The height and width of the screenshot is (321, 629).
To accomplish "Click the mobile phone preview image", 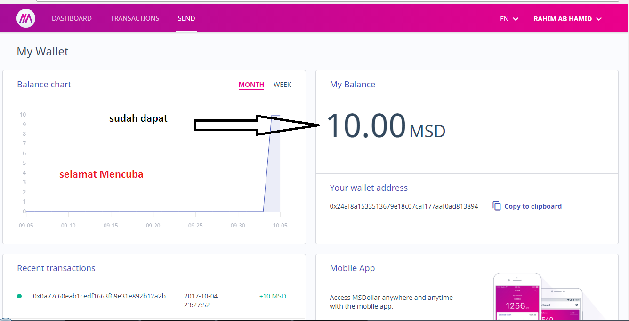I will (518, 296).
